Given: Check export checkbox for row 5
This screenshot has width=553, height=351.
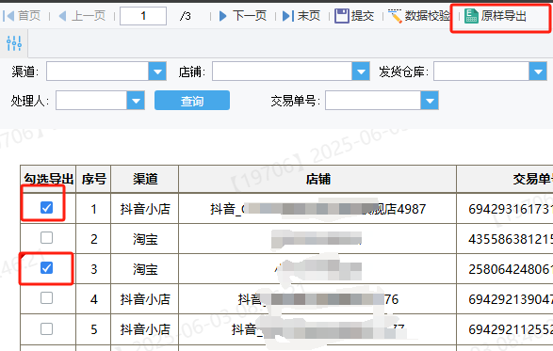Looking at the screenshot, I should (46, 329).
